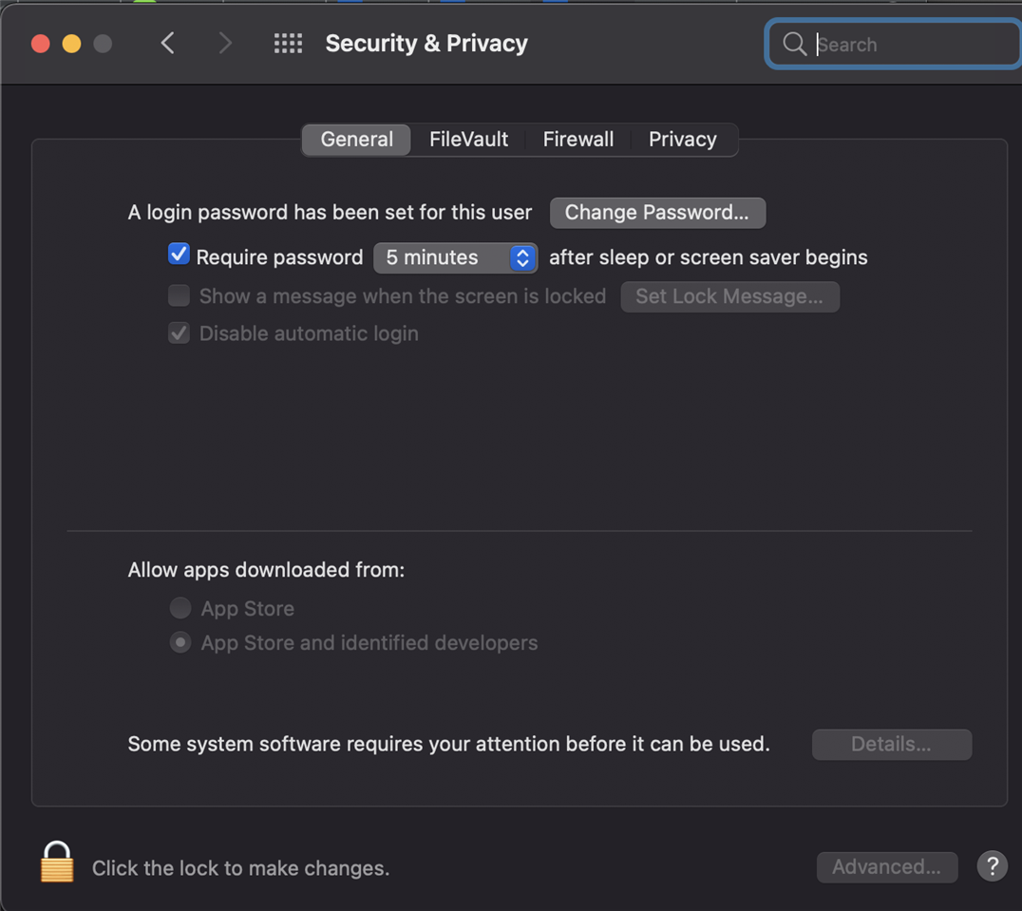1022x911 pixels.
Task: Go back with the left chevron
Action: coord(167,44)
